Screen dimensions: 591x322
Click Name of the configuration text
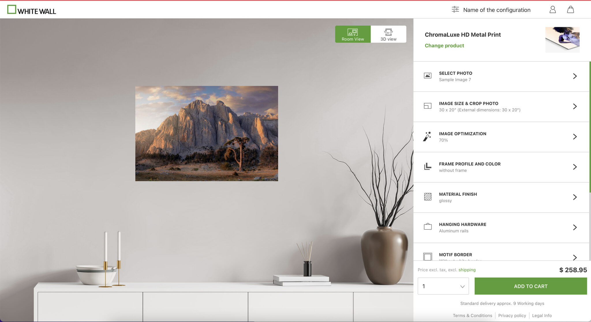(497, 10)
